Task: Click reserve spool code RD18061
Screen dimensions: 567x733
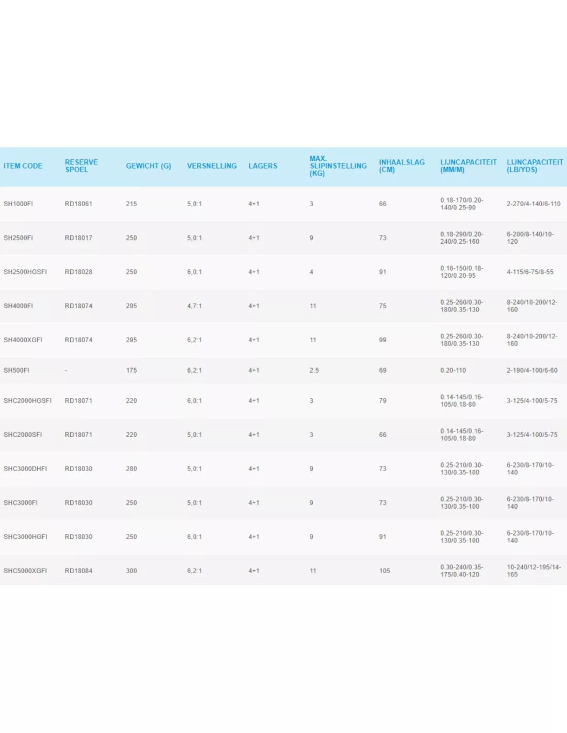Action: coord(78,204)
